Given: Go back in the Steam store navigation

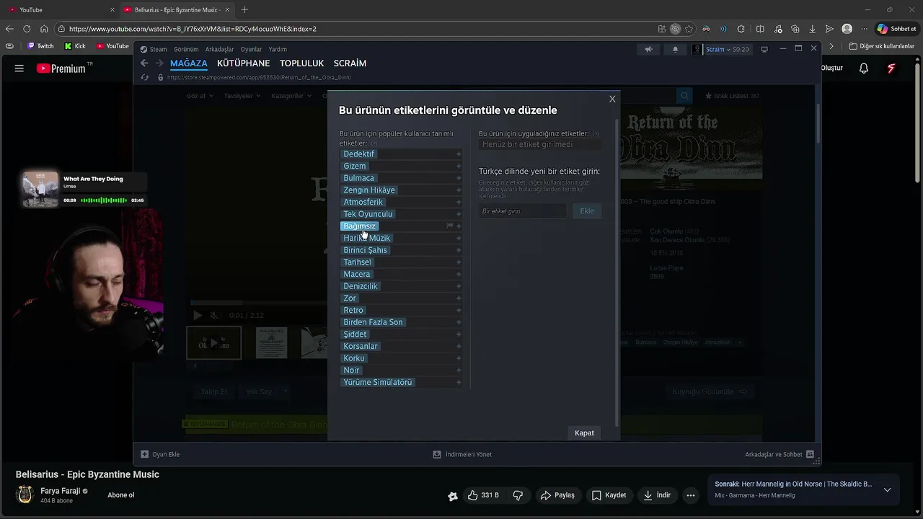Looking at the screenshot, I should click(144, 63).
